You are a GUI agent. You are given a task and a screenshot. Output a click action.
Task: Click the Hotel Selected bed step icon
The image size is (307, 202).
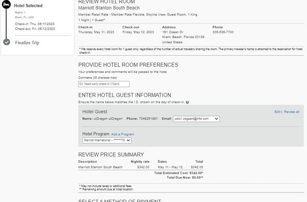click(x=6, y=6)
